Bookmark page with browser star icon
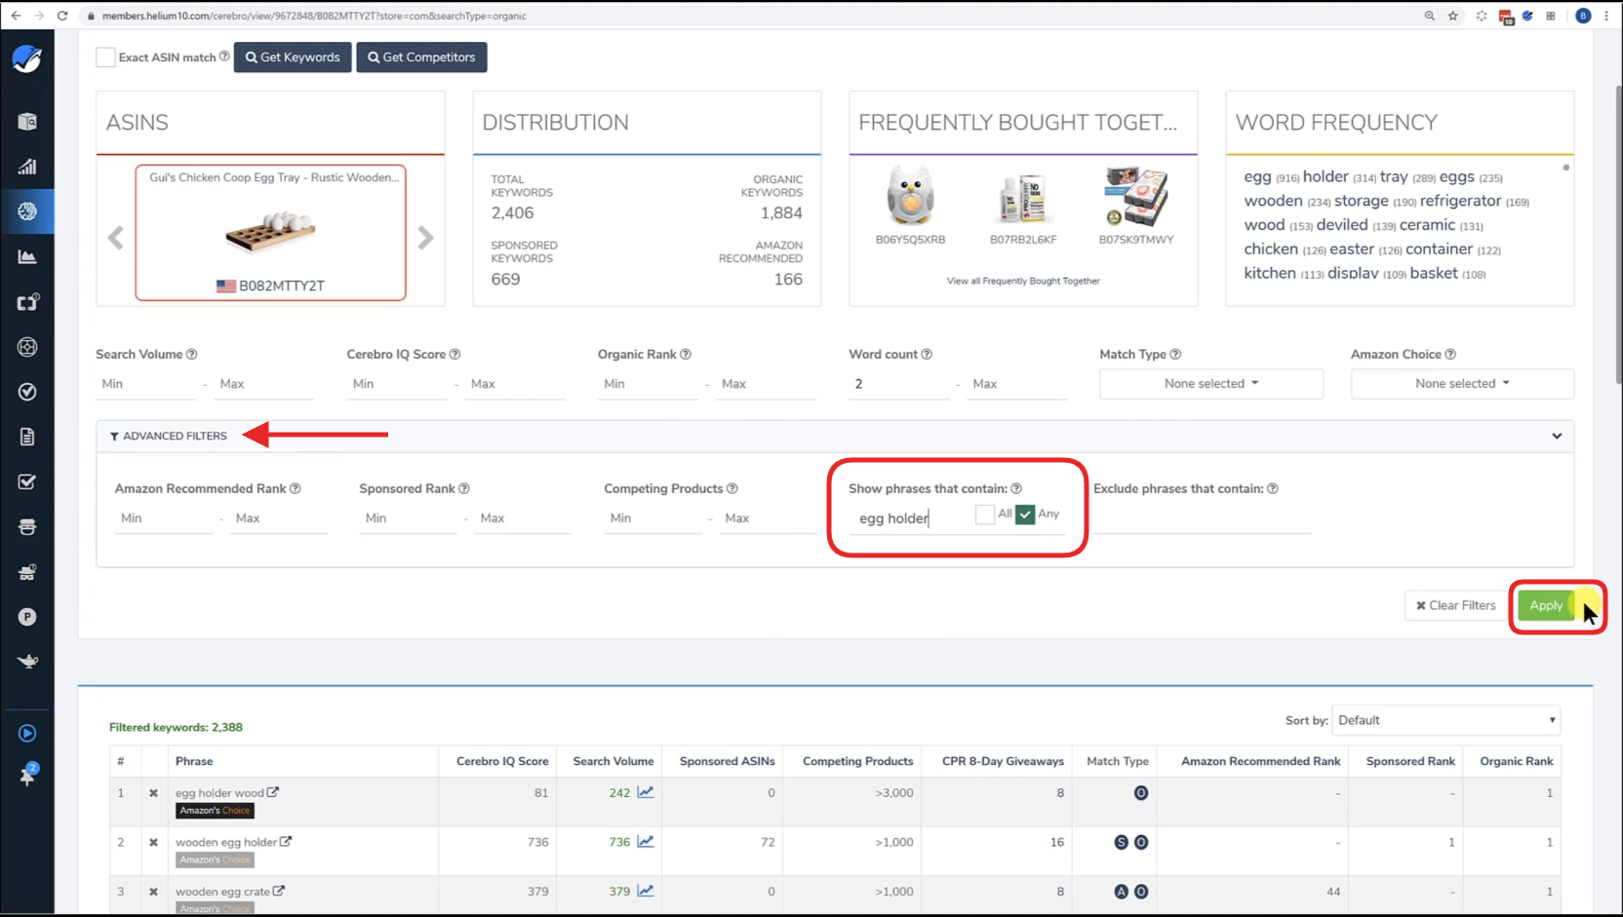Screen dimensions: 1623x917 [x=1453, y=16]
